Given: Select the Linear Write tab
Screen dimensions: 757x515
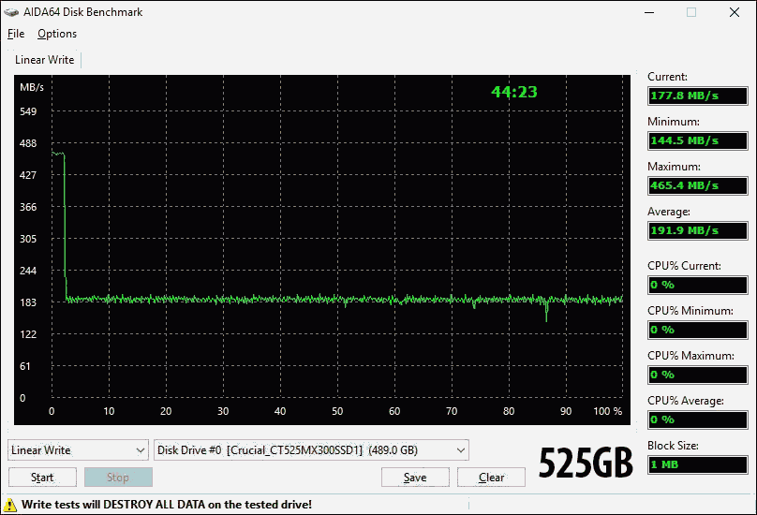Looking at the screenshot, I should pyautogui.click(x=44, y=60).
